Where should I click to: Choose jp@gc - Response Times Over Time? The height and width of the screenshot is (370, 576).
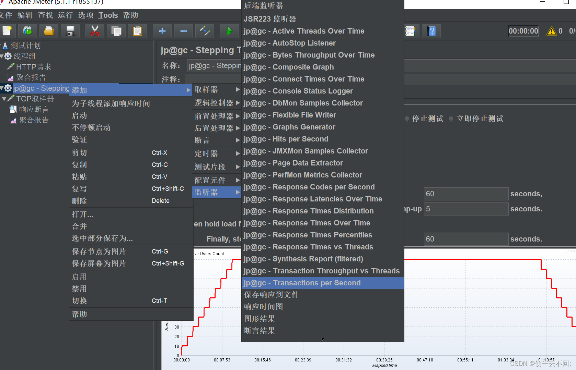pos(323,223)
